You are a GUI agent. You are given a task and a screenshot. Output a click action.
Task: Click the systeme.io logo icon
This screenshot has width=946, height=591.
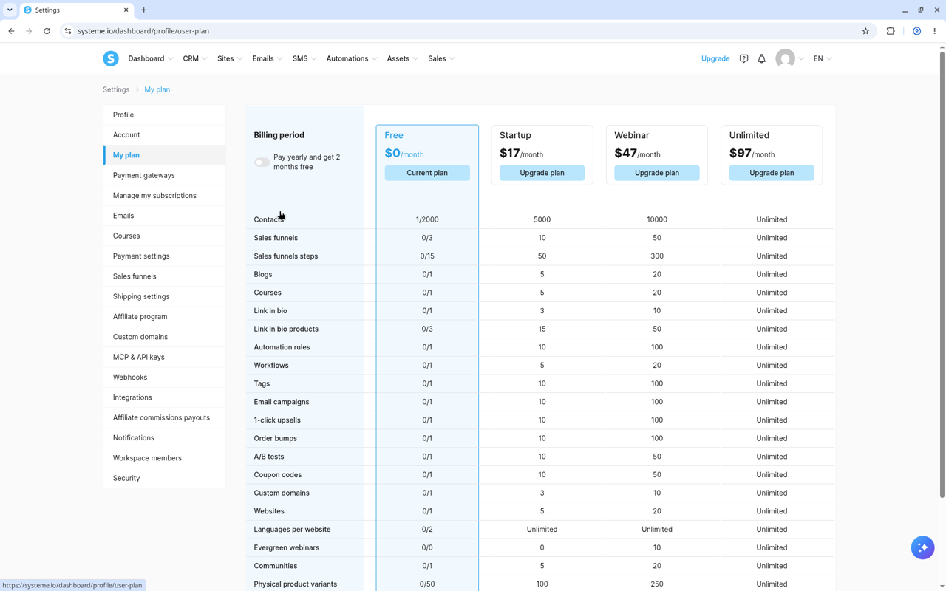(x=111, y=58)
